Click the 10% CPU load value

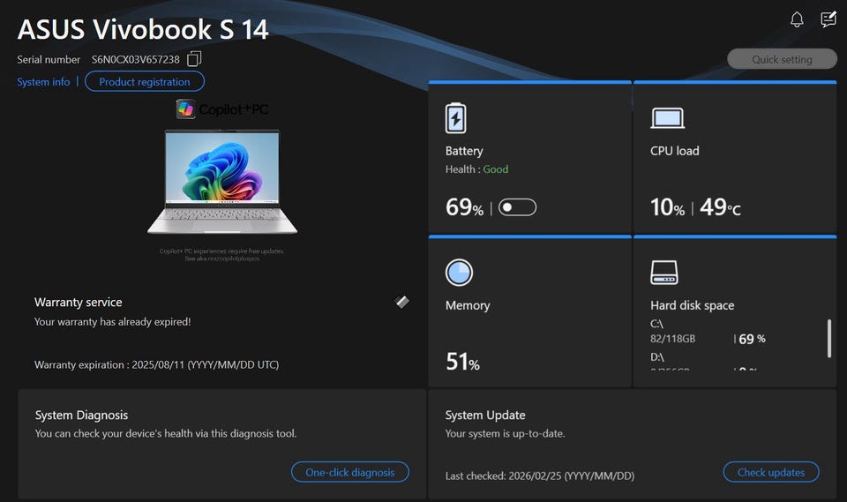click(667, 207)
